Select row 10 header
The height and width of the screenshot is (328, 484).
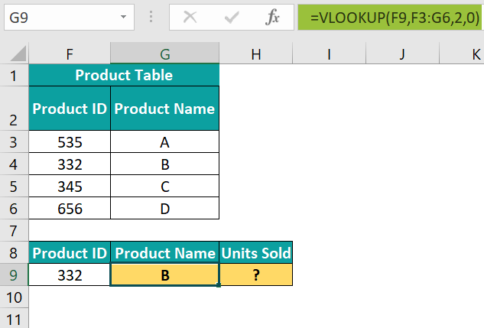(x=14, y=297)
